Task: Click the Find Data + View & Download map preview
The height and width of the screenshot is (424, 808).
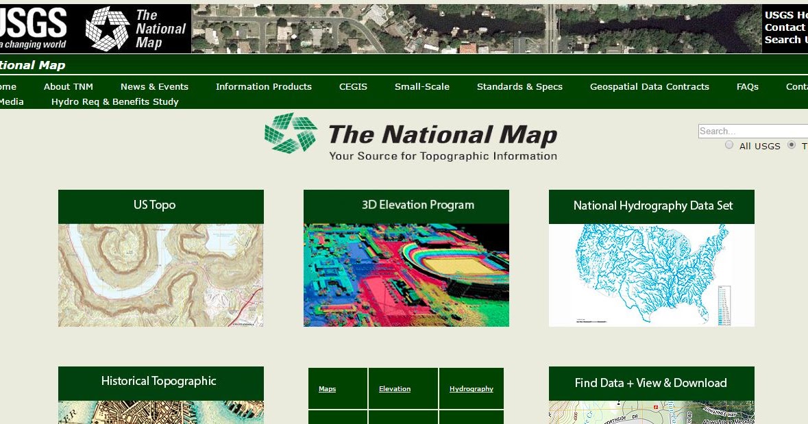Action: coord(651,413)
